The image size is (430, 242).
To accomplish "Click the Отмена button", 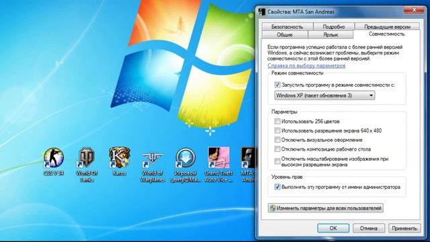I will point(369,228).
